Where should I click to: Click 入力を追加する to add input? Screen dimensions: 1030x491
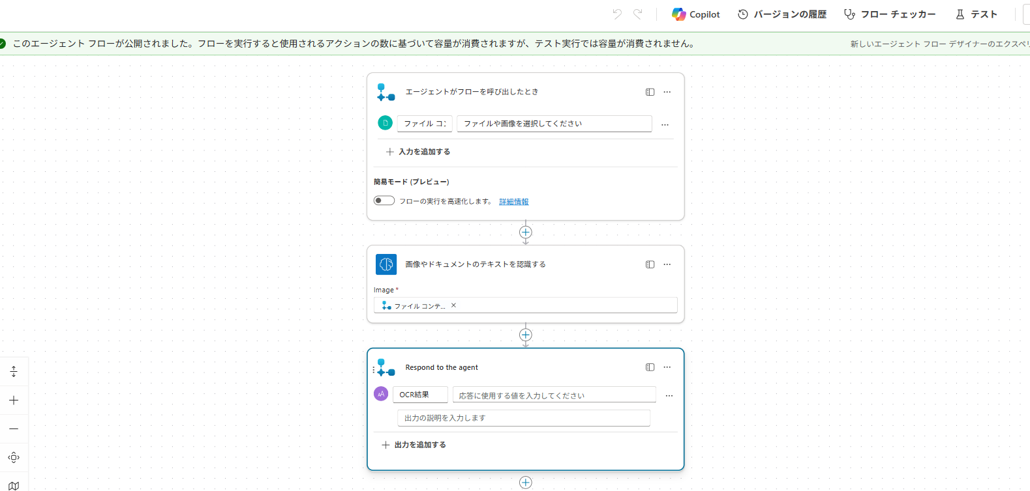[418, 152]
